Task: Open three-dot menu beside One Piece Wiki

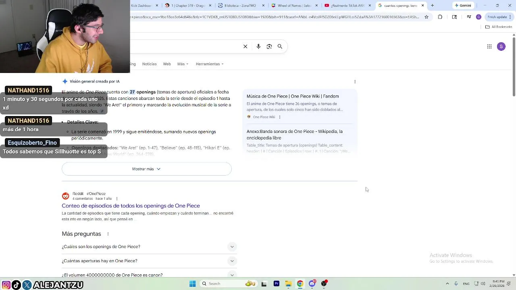Action: (279, 117)
